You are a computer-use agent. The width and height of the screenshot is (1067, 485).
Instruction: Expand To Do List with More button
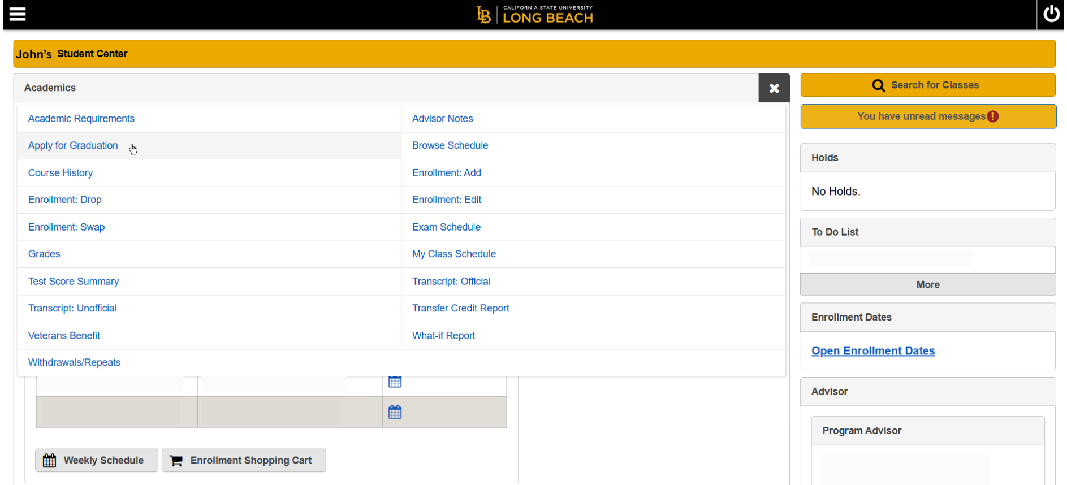927,285
